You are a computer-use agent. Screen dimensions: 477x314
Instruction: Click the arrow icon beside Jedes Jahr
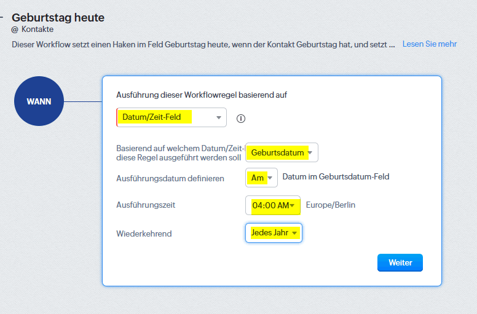point(294,233)
